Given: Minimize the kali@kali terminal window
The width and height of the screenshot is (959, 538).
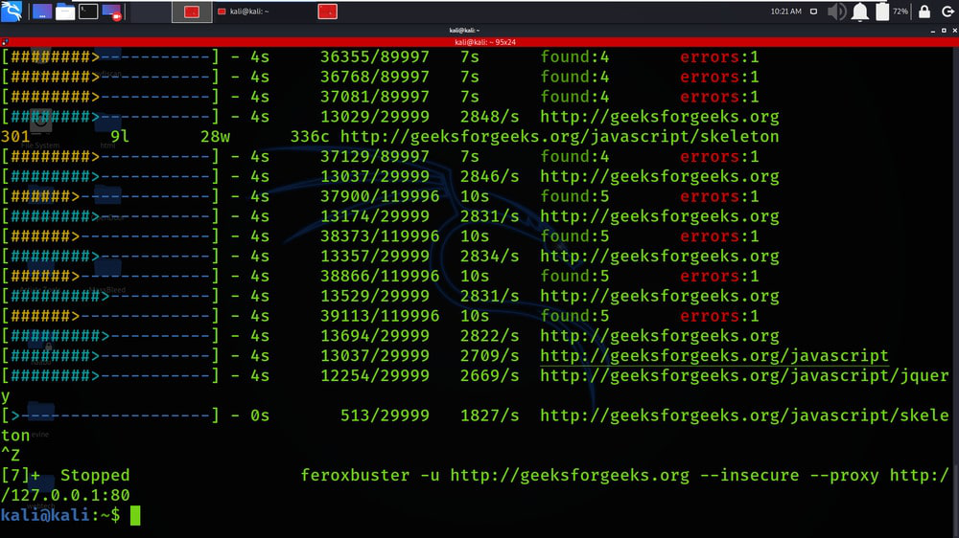Looking at the screenshot, I should pyautogui.click(x=933, y=31).
